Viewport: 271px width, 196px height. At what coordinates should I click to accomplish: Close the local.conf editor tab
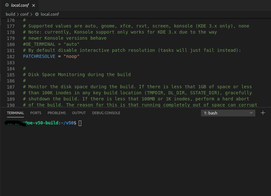(x=34, y=5)
